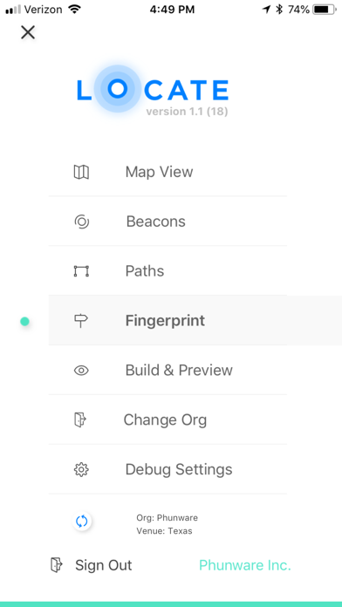Tap the eye preview icon
Screen dimensions: 342x607
81,371
